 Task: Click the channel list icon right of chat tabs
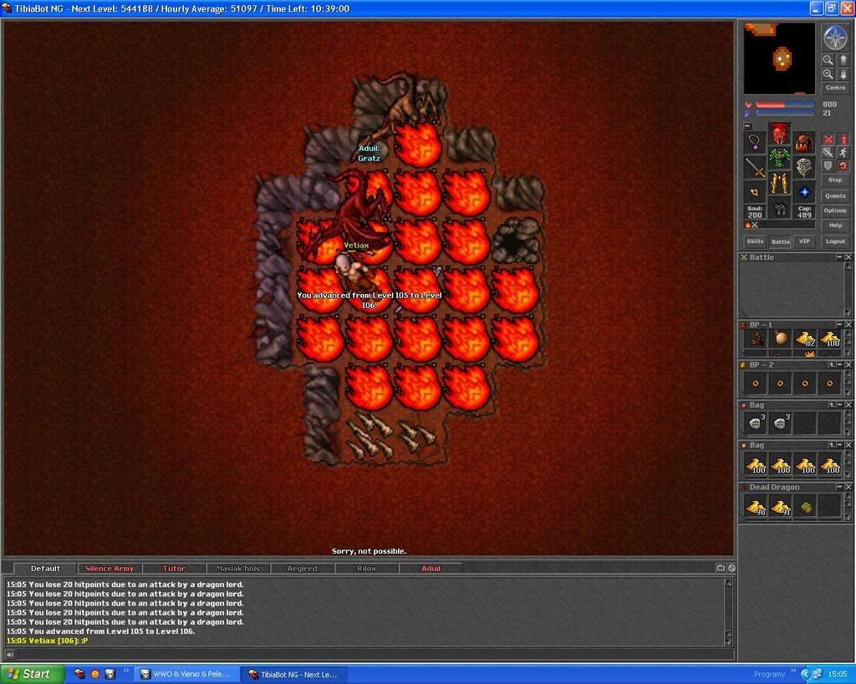[x=721, y=568]
